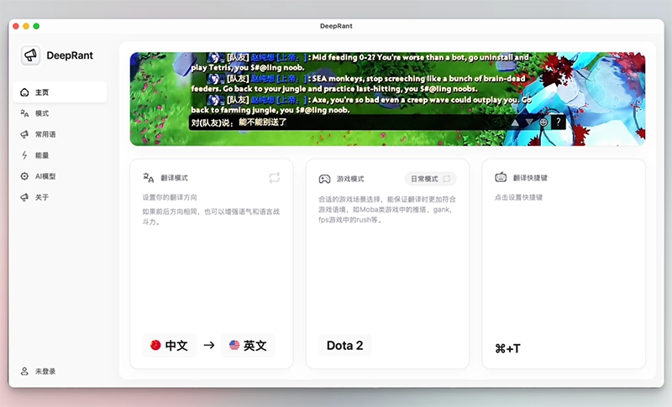Click the megaphone icon beside 关于

[x=24, y=197]
